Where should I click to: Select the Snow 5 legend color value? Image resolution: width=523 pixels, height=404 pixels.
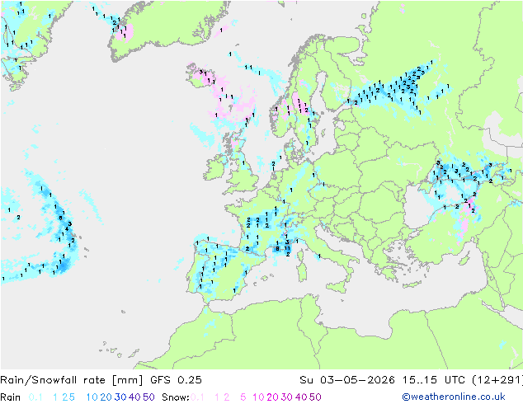(243, 397)
